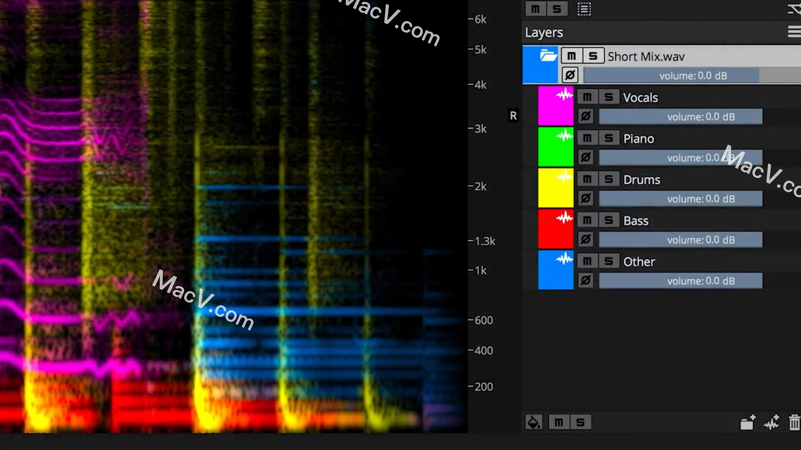This screenshot has width=801, height=450.
Task: Solo the Bass layer
Action: tap(609, 220)
